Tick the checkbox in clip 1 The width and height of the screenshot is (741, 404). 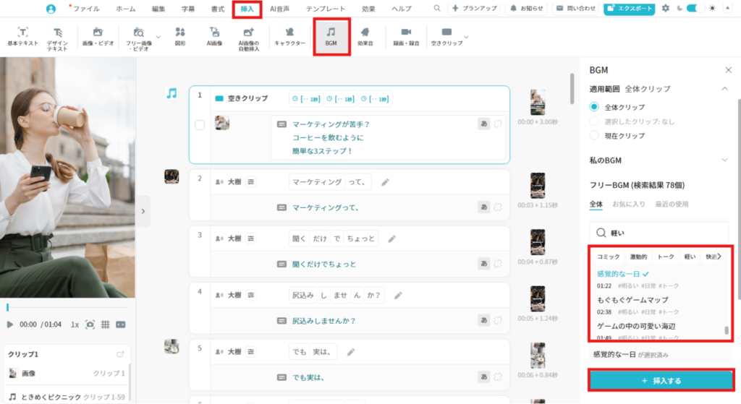(200, 124)
